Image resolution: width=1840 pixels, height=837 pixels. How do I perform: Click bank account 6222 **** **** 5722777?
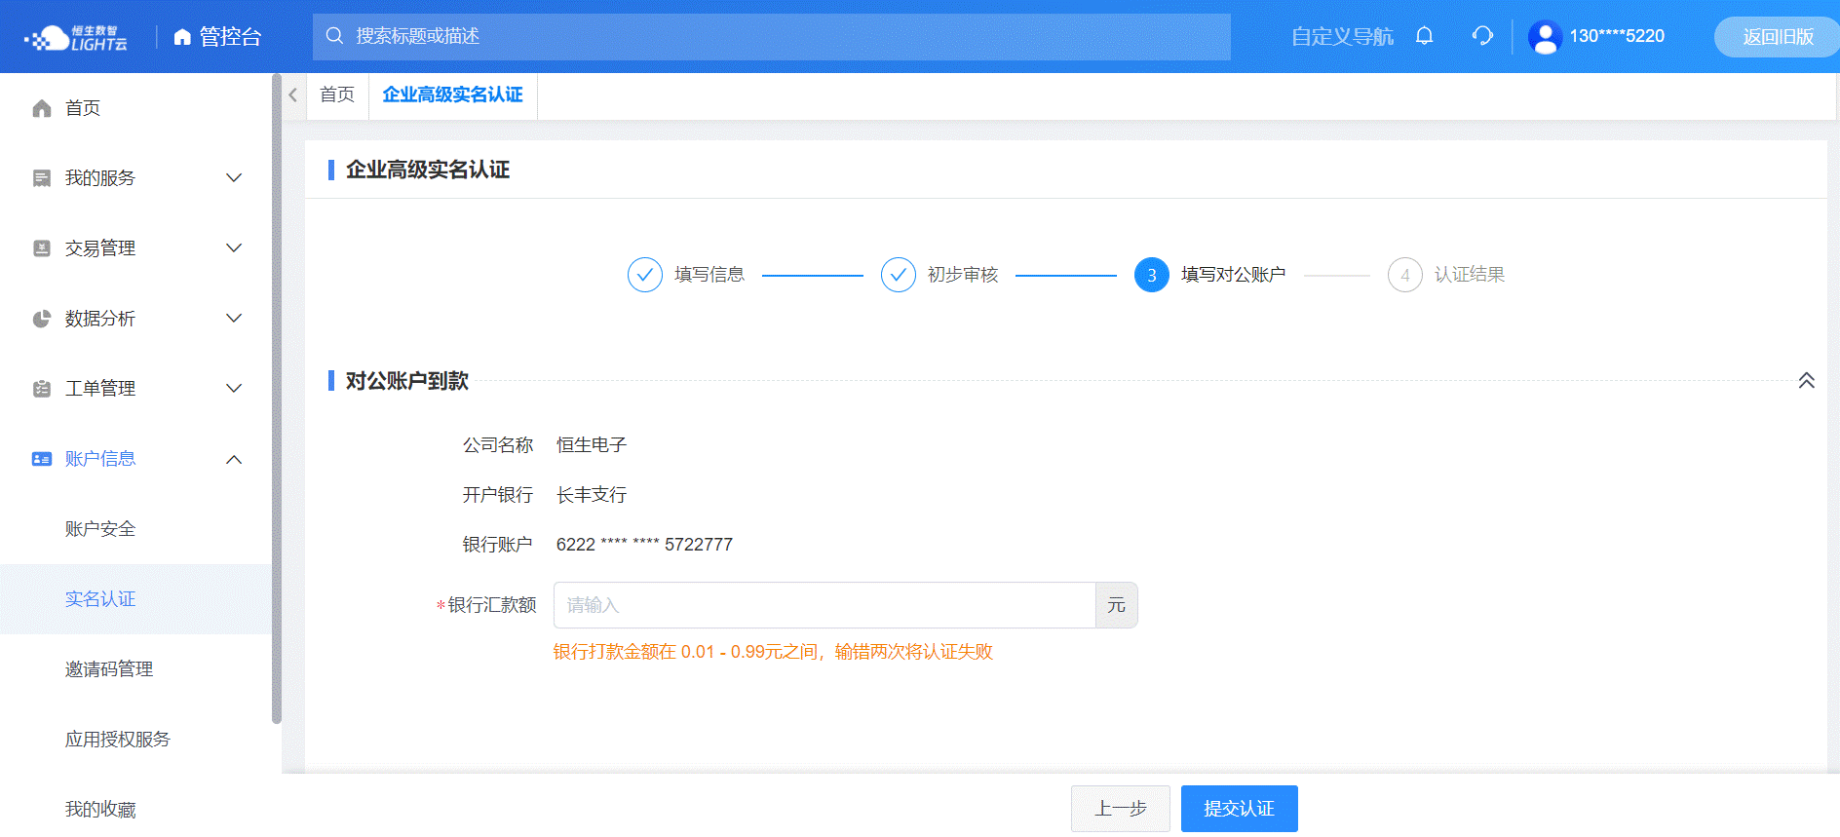pyautogui.click(x=644, y=545)
